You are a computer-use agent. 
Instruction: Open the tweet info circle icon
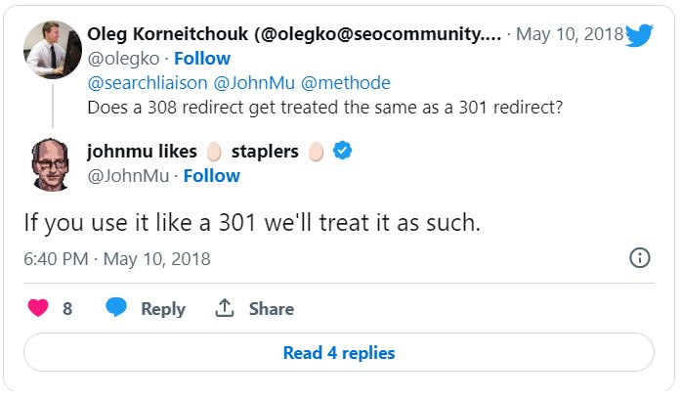tap(640, 258)
